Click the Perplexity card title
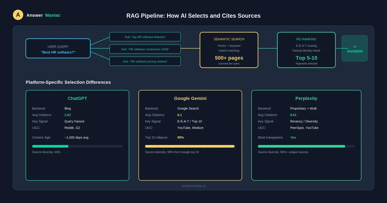Viewport: 387px width, 203px height. pos(306,98)
